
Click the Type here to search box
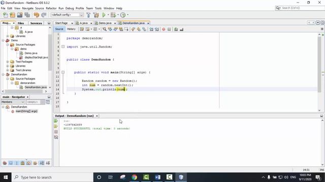click(52, 177)
